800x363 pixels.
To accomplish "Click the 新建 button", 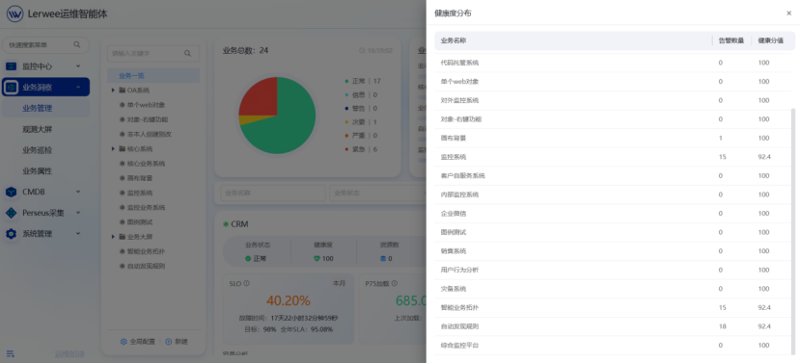I will (x=177, y=342).
